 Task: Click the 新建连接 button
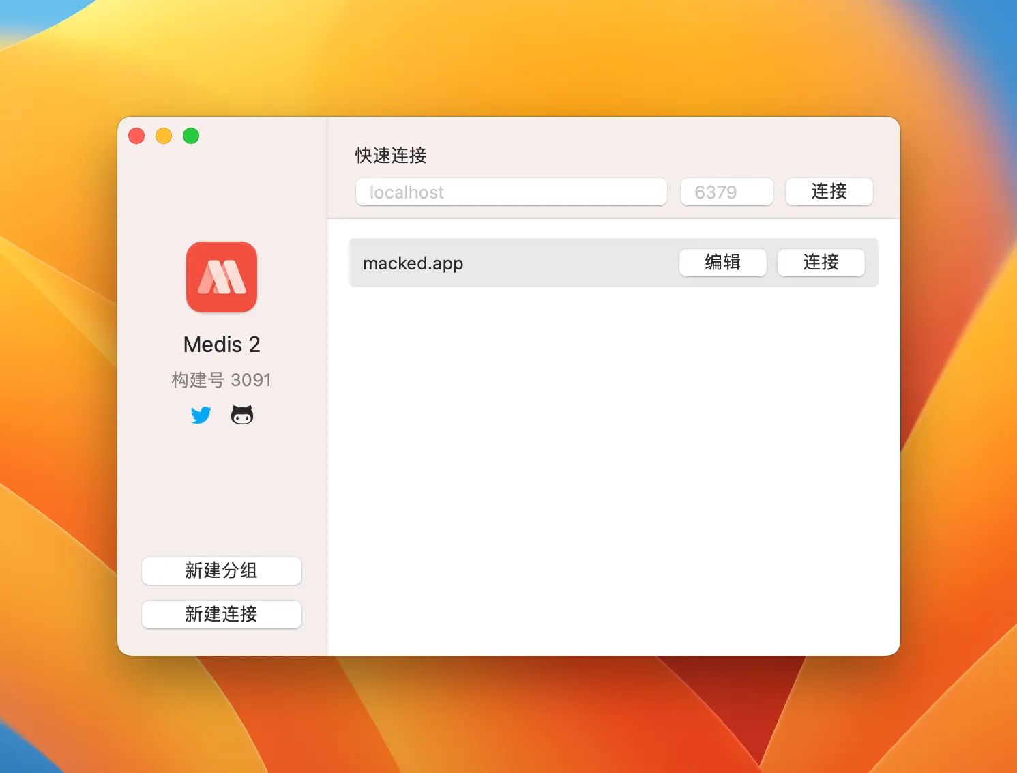[222, 615]
